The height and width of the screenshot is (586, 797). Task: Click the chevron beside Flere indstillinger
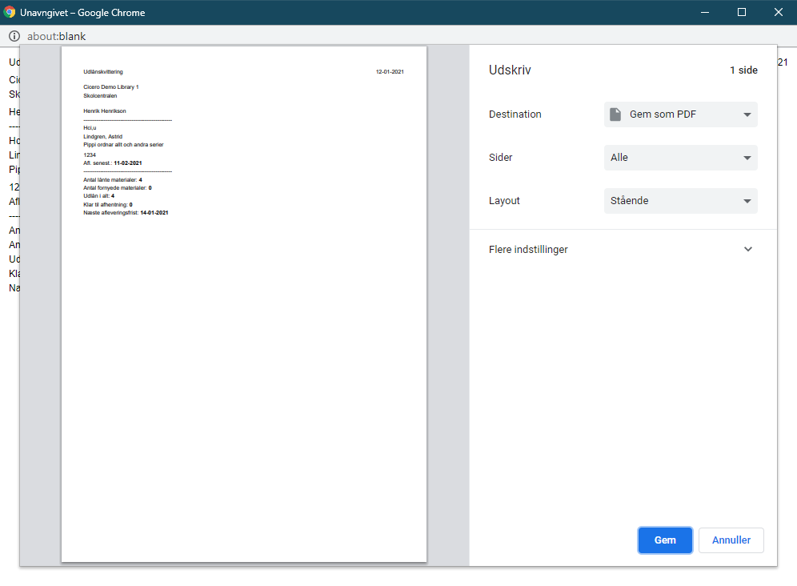point(747,249)
